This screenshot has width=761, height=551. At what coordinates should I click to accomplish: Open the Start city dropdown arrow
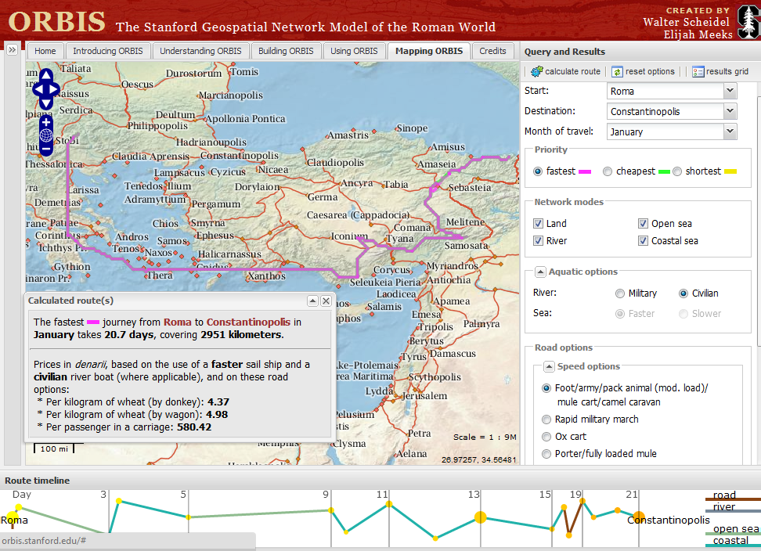[x=730, y=91]
